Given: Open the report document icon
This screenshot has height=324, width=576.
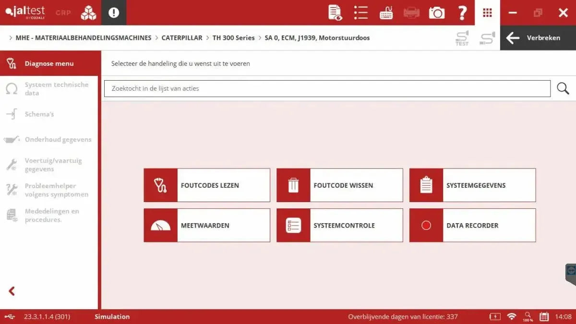Looking at the screenshot, I should pyautogui.click(x=335, y=12).
